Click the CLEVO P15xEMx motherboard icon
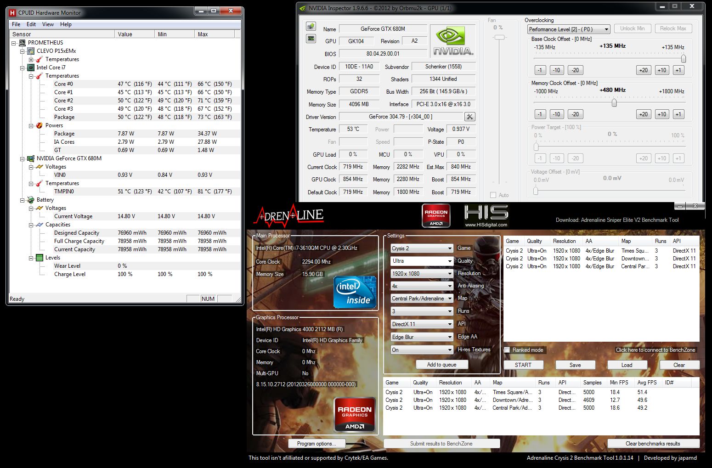The image size is (712, 468). coord(31,51)
